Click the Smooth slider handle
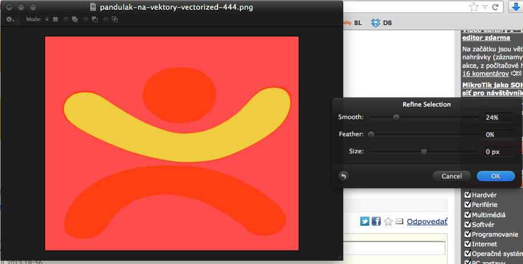 396,117
